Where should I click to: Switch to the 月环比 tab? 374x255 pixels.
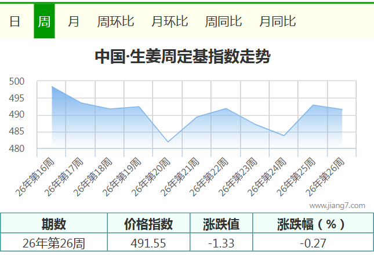pyautogui.click(x=169, y=21)
